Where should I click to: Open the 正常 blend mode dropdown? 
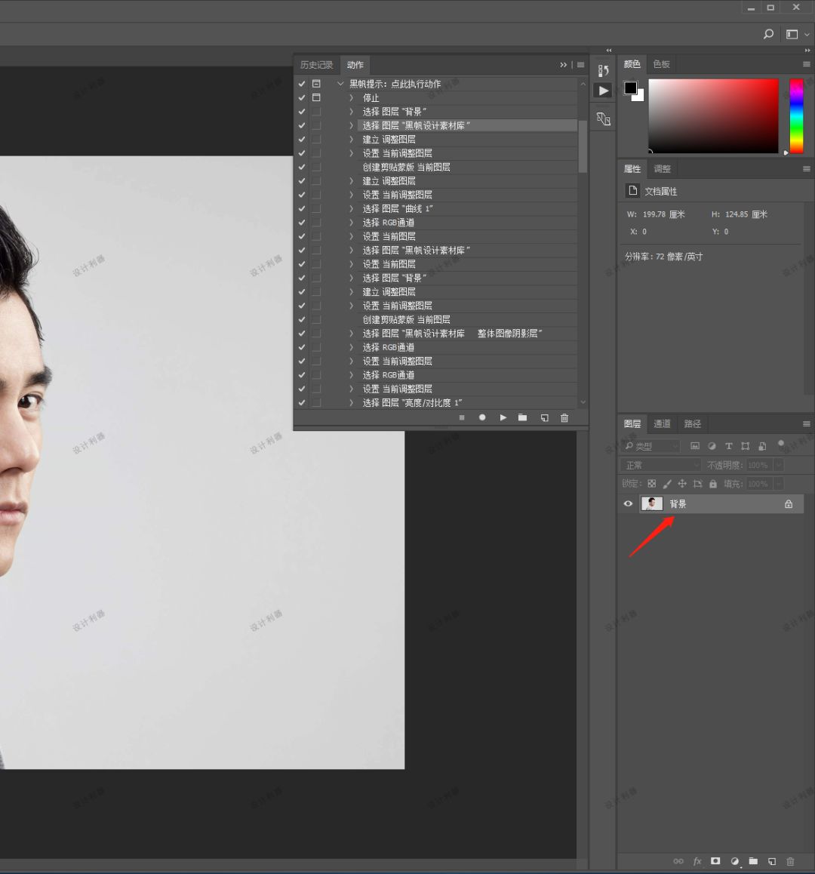pyautogui.click(x=660, y=465)
